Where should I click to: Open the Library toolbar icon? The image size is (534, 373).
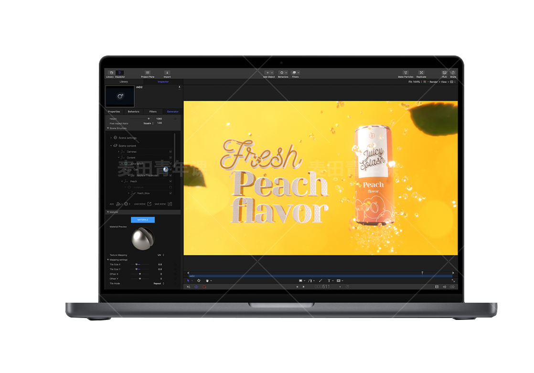pos(111,73)
